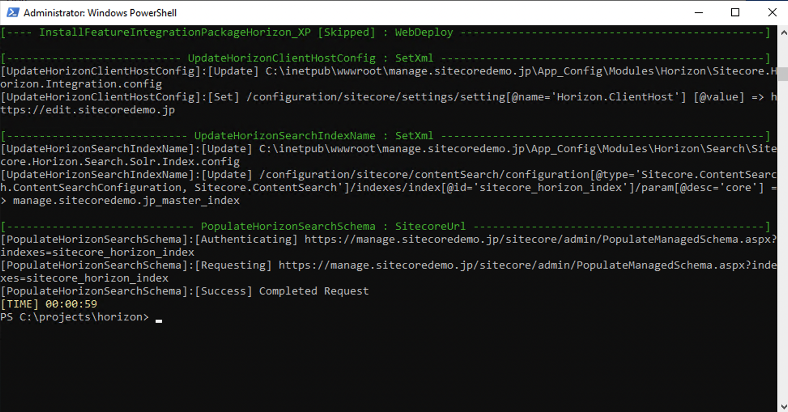
Task: Click the 'orizon.Integration.config' line
Action: 81,84
